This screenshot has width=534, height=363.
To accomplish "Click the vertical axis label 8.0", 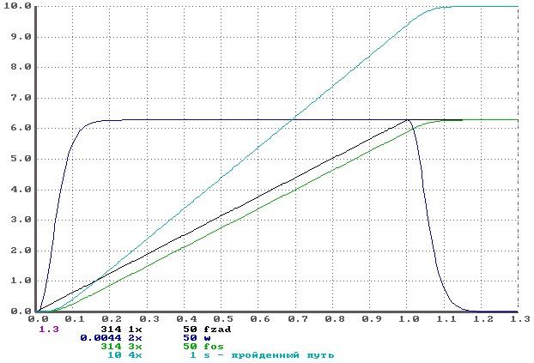I will 21,67.
